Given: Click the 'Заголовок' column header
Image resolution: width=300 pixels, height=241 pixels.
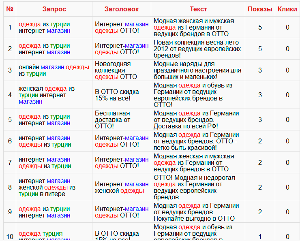Looking at the screenshot, I should click(x=122, y=9).
